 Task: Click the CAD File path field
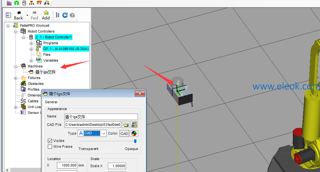click(x=93, y=125)
